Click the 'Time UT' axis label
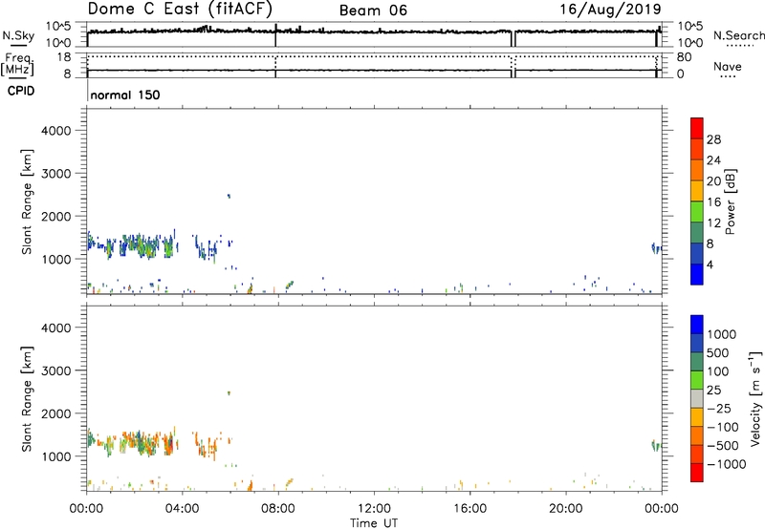Viewport: 765px width, 529px height. [374, 523]
